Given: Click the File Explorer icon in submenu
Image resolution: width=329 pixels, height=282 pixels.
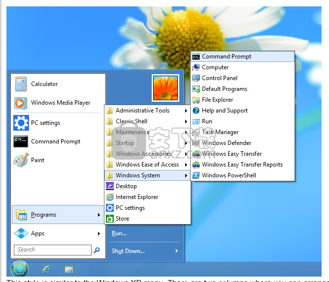Looking at the screenshot, I should (x=196, y=100).
